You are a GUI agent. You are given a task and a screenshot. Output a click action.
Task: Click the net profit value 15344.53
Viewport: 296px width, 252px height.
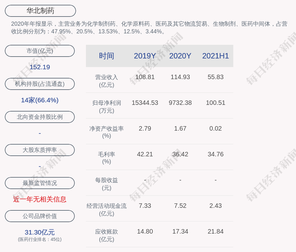click(145, 103)
